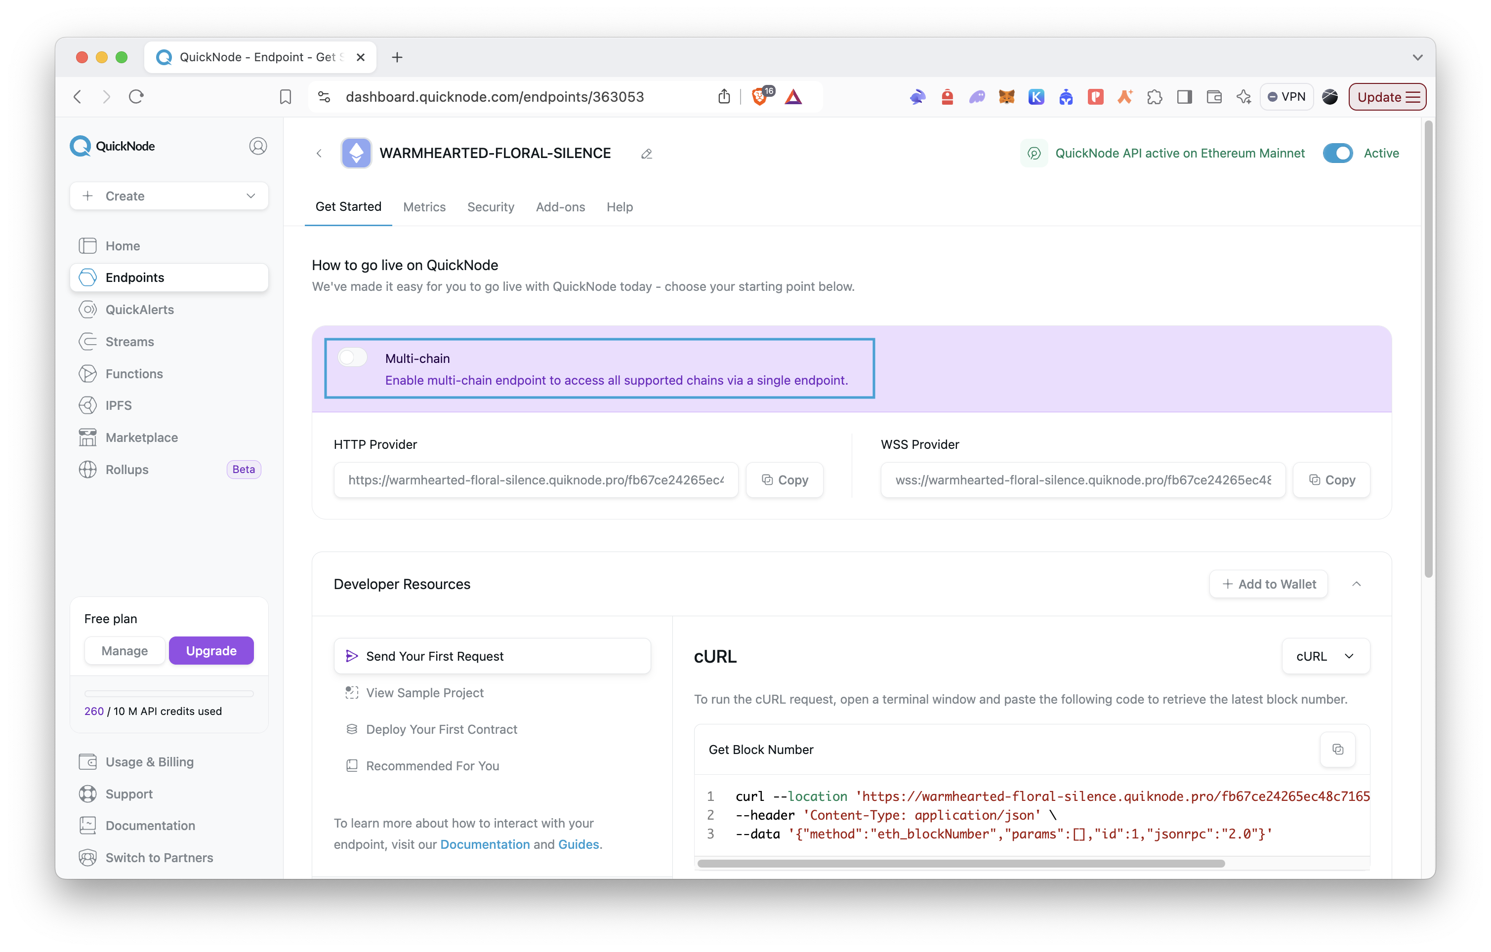The image size is (1491, 952).
Task: Open Support in the sidebar
Action: [169, 794]
